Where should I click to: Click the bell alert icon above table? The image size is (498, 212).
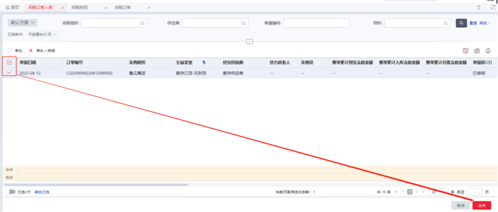click(x=488, y=50)
